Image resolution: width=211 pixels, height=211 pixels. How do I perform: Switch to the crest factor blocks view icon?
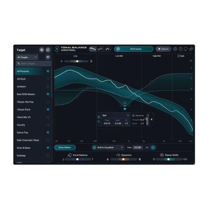coord(107,49)
